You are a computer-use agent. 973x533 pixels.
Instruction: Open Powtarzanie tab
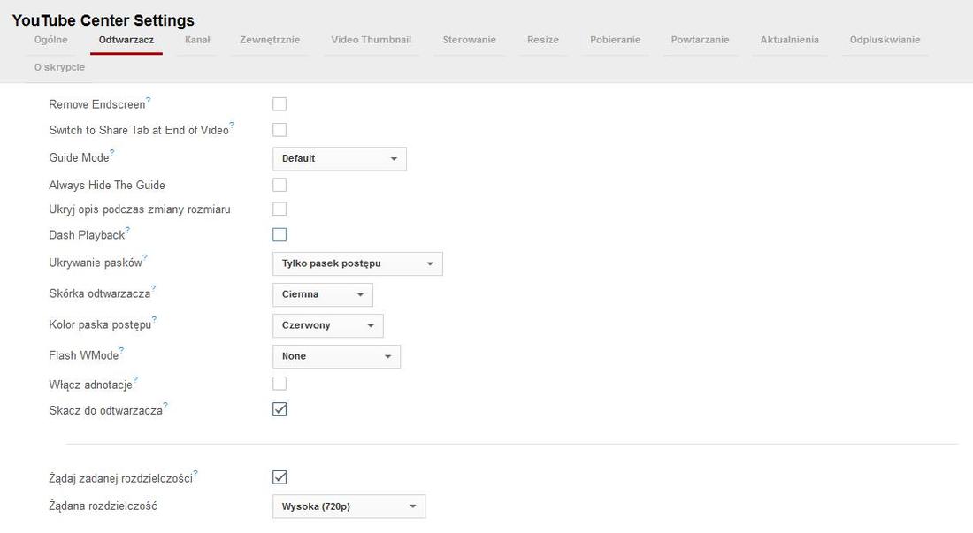(x=700, y=40)
